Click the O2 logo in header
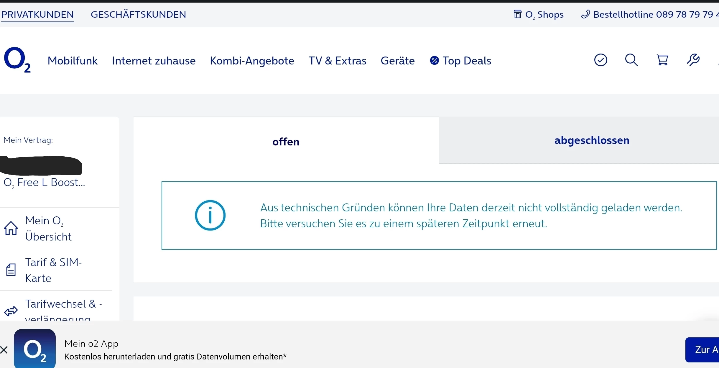719x368 pixels. pyautogui.click(x=17, y=60)
